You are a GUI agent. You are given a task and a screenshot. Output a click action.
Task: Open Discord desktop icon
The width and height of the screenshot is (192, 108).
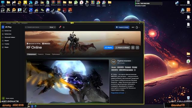(48, 10)
